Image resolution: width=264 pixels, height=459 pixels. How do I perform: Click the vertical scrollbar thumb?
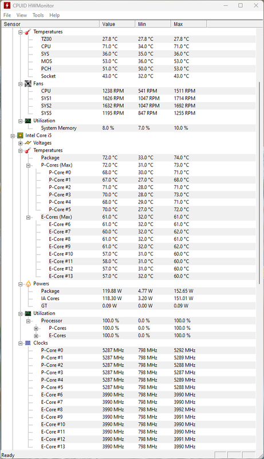pos(259,183)
